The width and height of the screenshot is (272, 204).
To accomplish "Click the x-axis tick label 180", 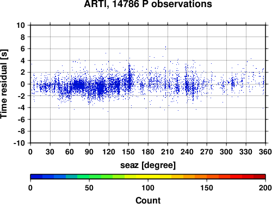I will [148, 152].
